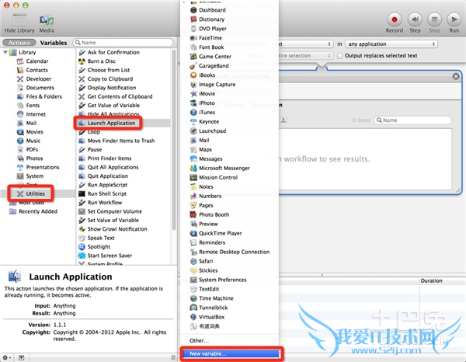Run the workflow with Run button
Image resolution: width=466 pixels, height=362 pixels.
tap(454, 19)
